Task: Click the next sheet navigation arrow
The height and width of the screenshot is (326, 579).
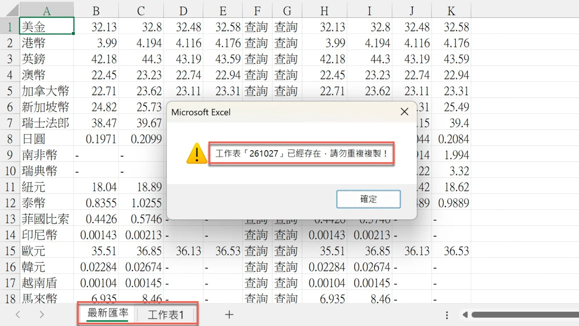Action: tap(42, 315)
